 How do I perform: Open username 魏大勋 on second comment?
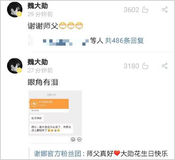37,62
